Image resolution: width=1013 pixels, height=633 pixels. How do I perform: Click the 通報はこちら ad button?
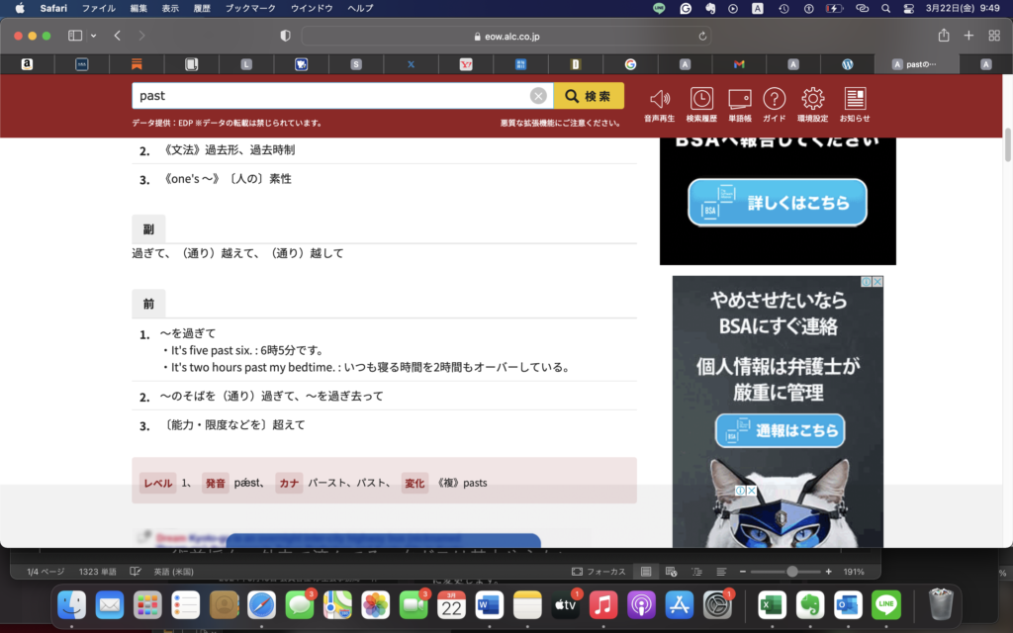tap(781, 430)
